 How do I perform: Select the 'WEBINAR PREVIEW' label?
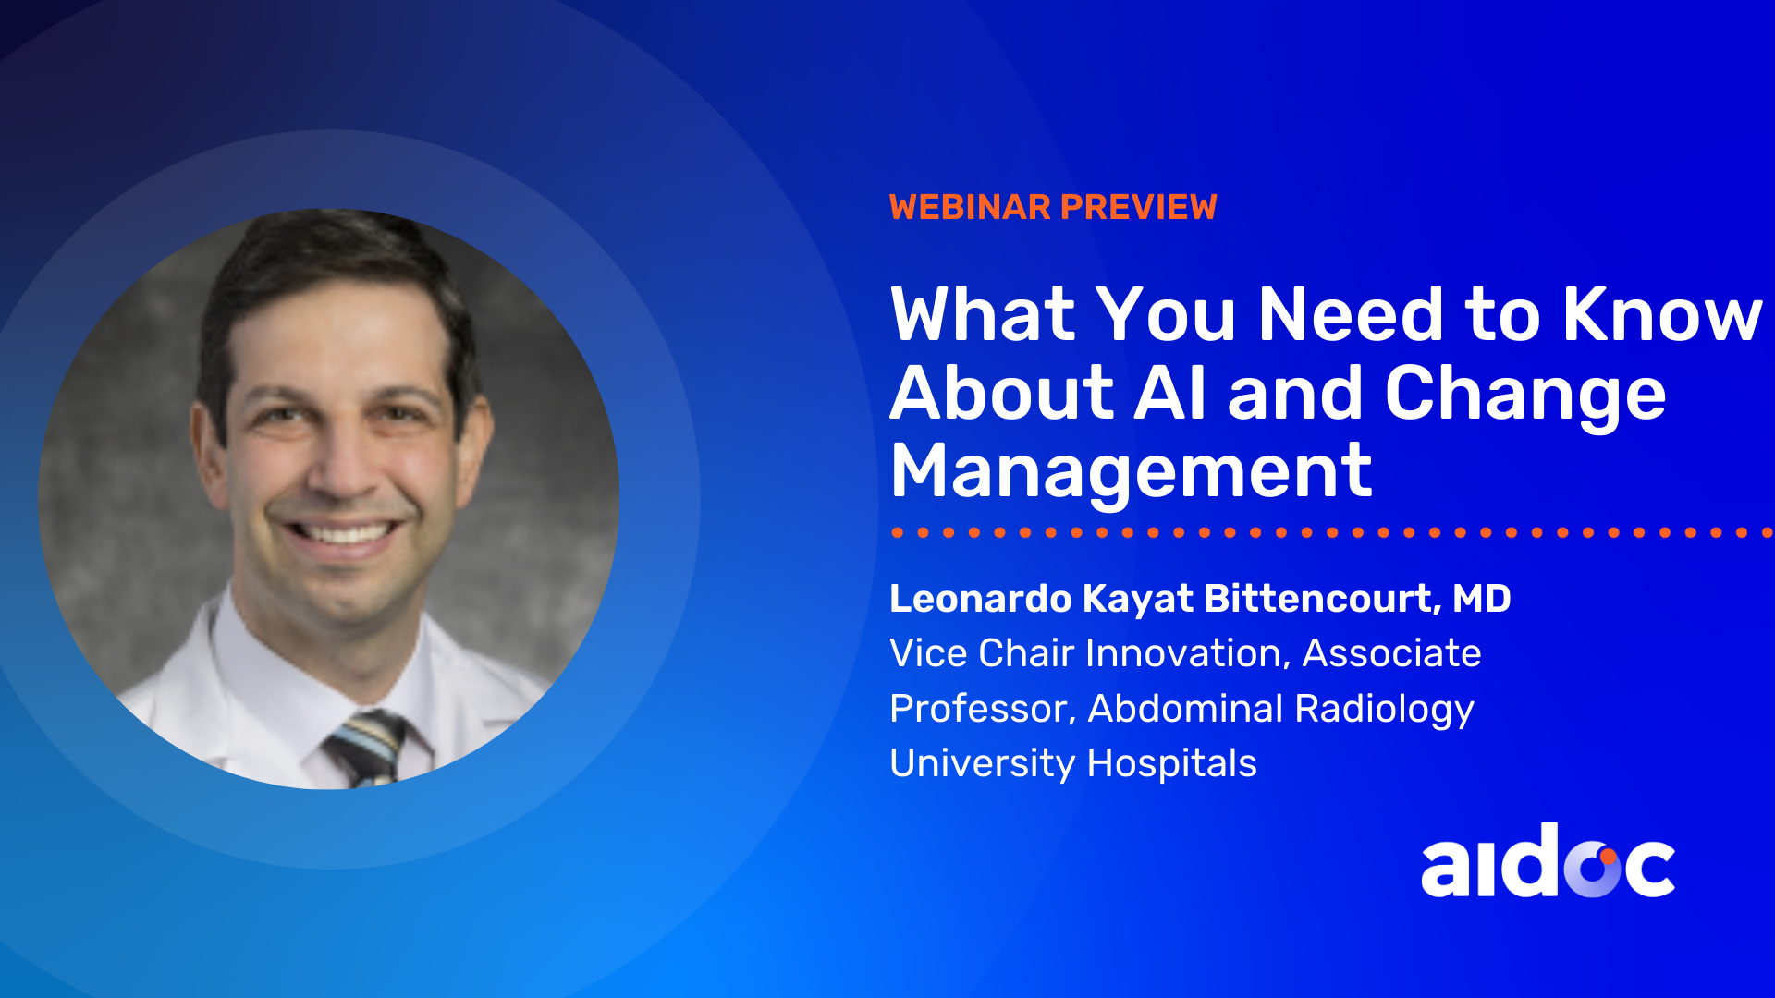[1053, 207]
